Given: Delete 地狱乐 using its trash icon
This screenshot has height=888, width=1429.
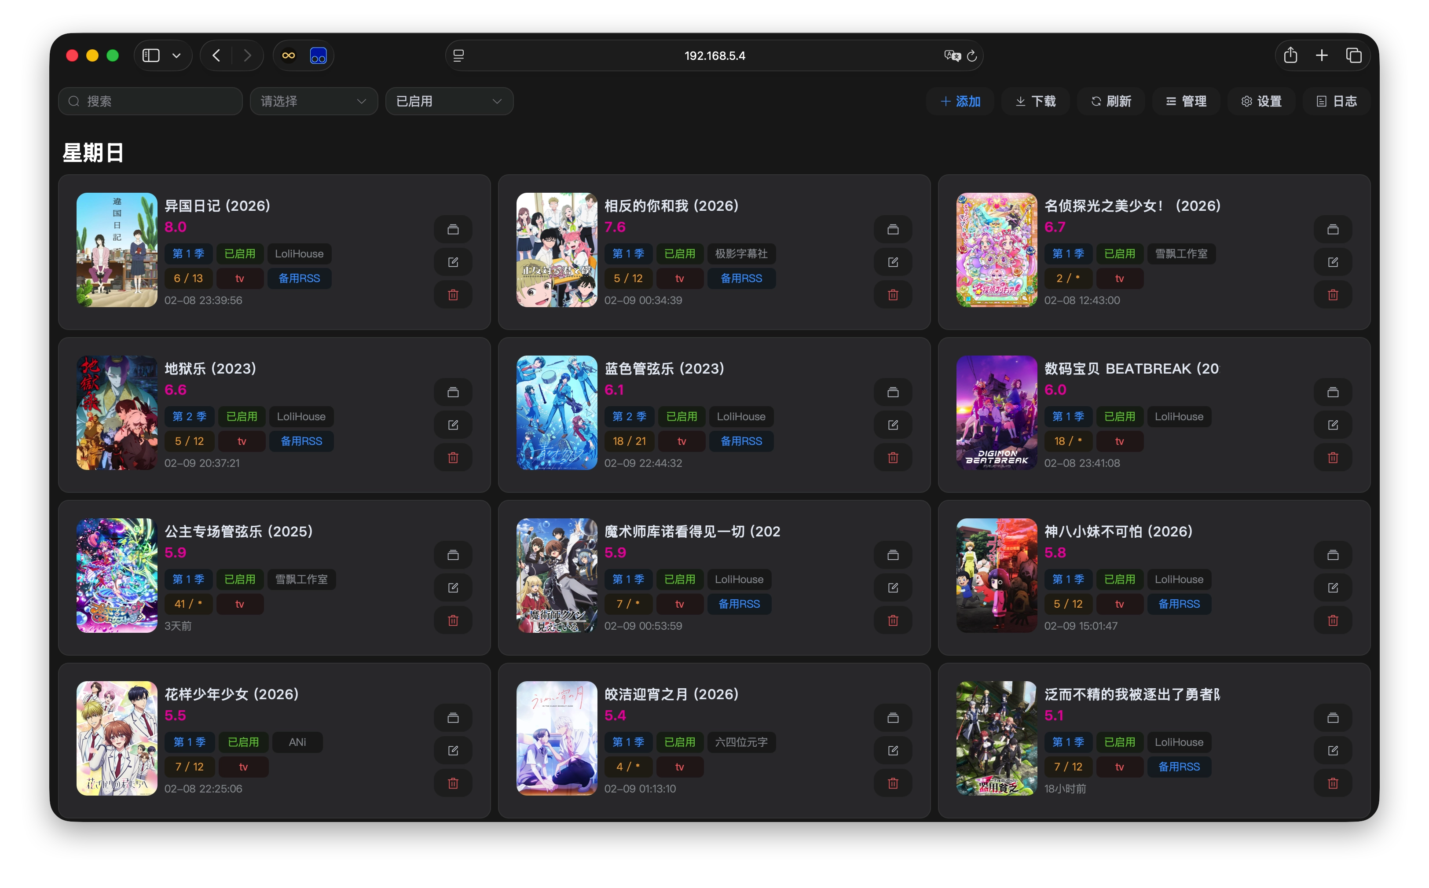Looking at the screenshot, I should click(453, 458).
